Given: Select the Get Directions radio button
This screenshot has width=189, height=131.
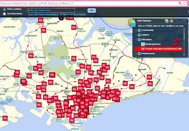Looking at the screenshot, I should click(x=4, y=14).
